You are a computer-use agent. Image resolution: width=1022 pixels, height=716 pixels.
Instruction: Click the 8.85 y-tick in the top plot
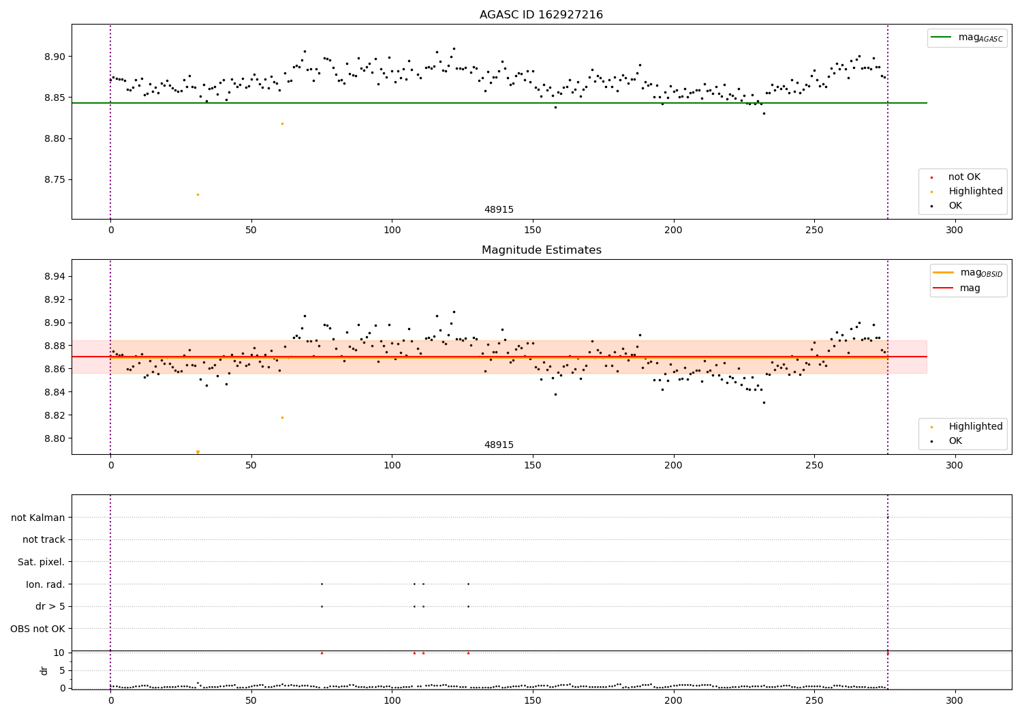[x=53, y=98]
